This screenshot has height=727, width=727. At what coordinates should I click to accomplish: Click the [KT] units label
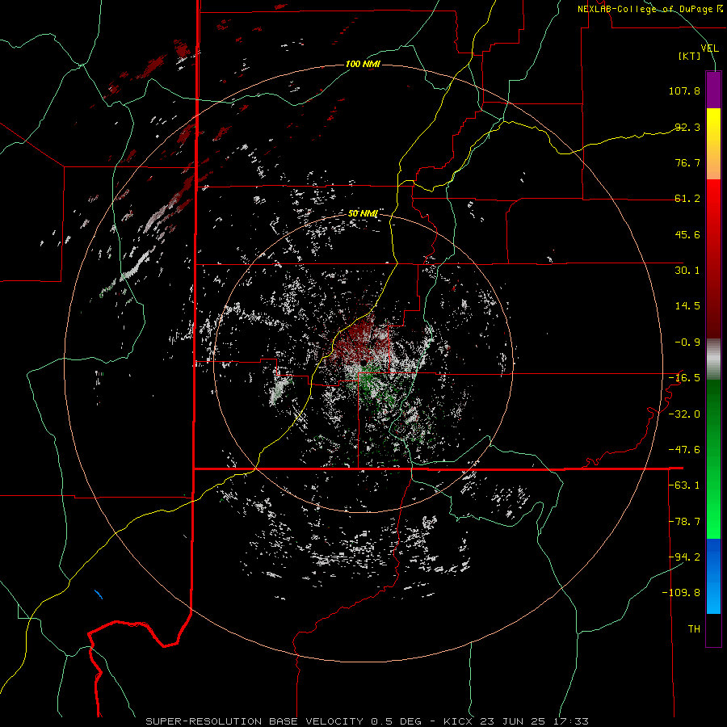point(690,57)
